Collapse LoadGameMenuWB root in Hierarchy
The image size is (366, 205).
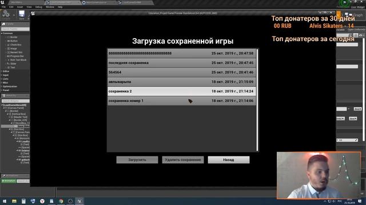coord(2,105)
